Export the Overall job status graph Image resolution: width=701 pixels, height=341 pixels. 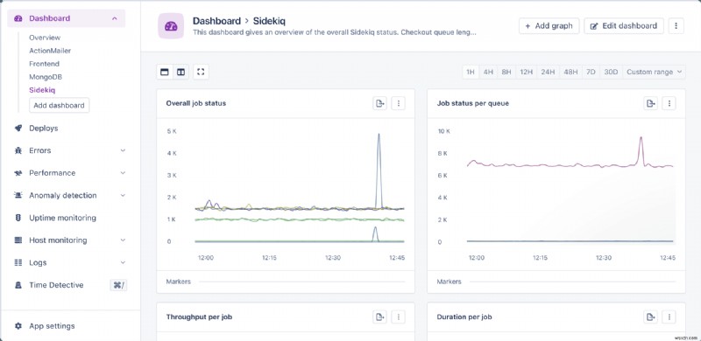tap(380, 103)
